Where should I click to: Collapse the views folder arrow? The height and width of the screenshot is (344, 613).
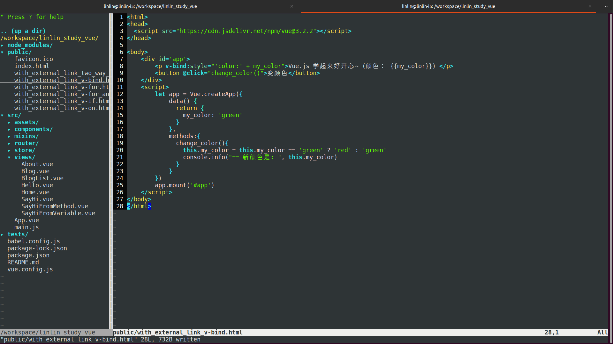(x=9, y=157)
